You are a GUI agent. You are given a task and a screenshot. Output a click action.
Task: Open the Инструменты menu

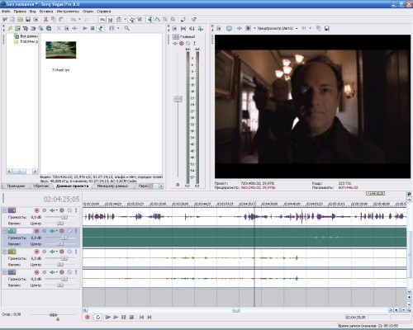click(x=68, y=12)
